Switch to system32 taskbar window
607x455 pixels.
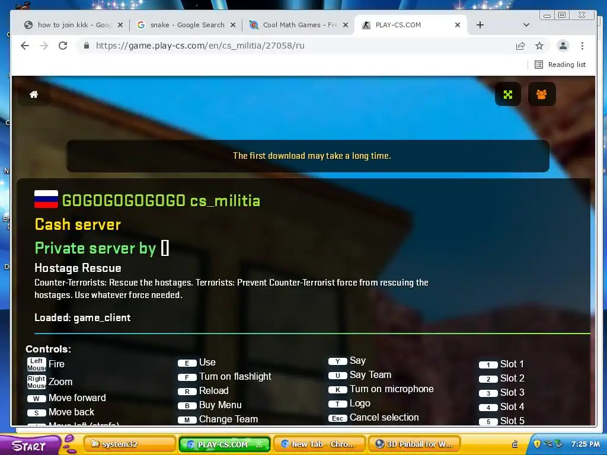130,444
